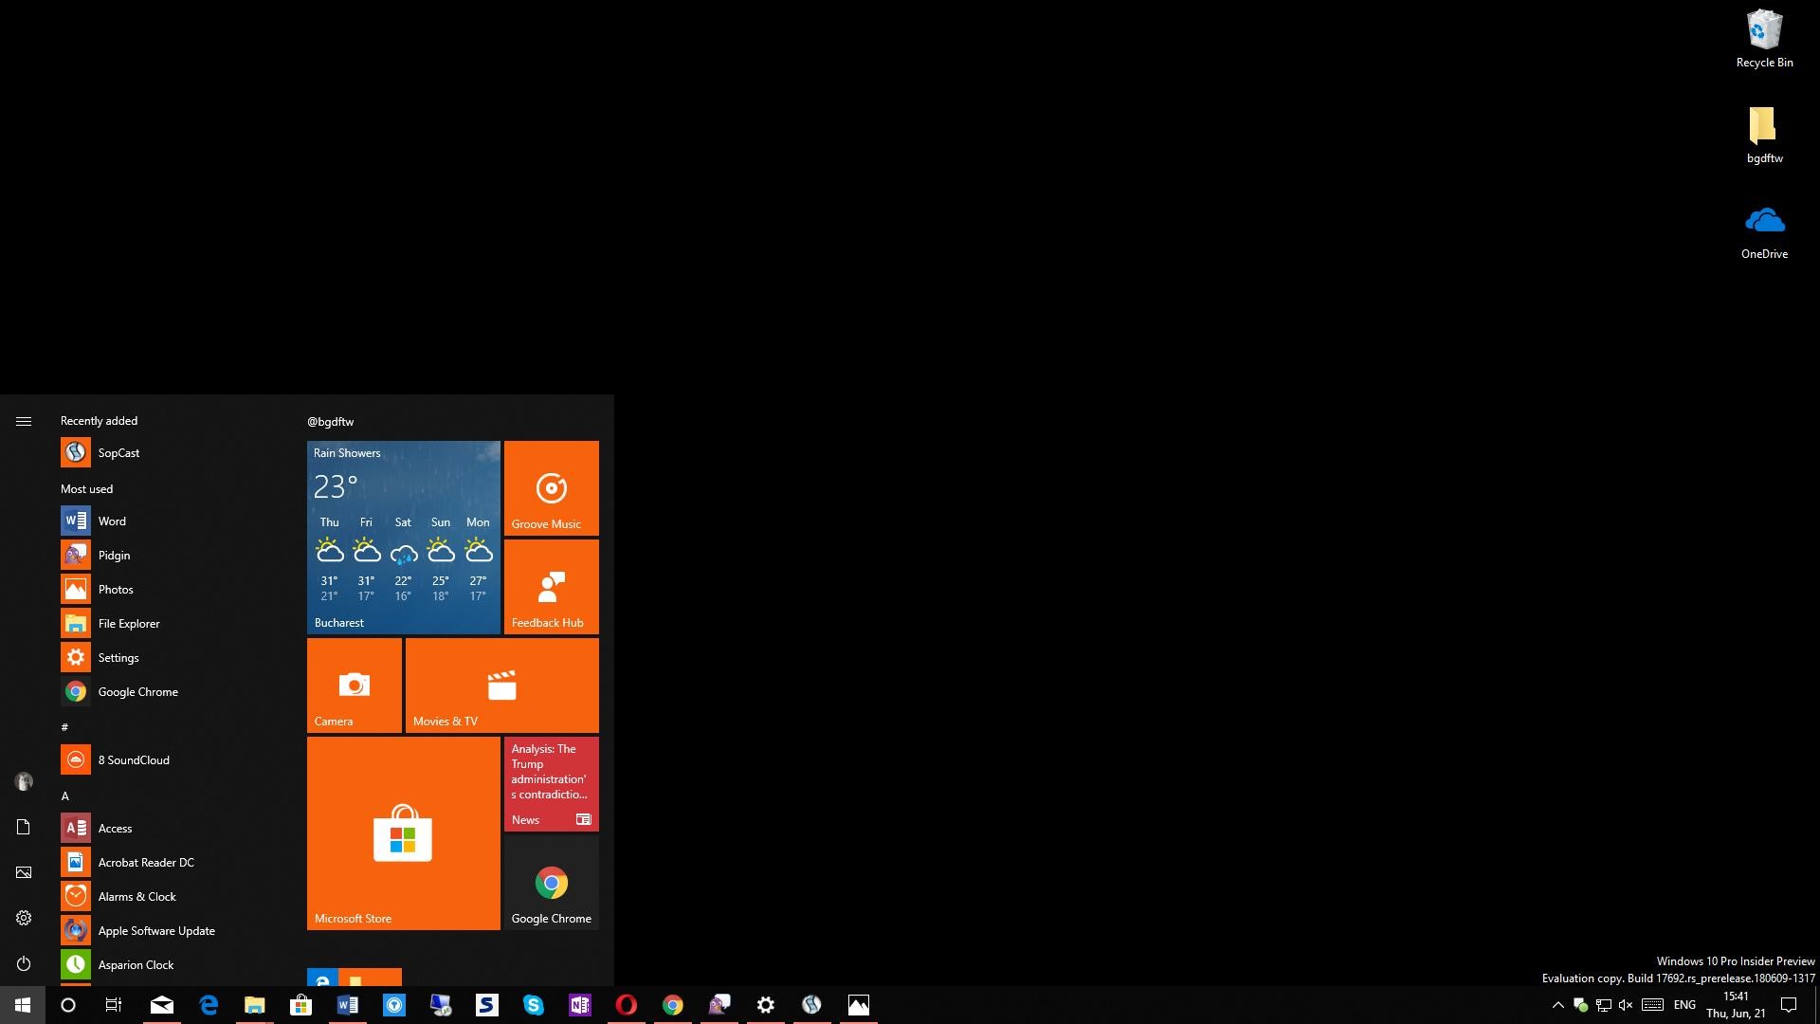Viewport: 1820px width, 1024px height.
Task: Open Word from Most used list
Action: 111,521
